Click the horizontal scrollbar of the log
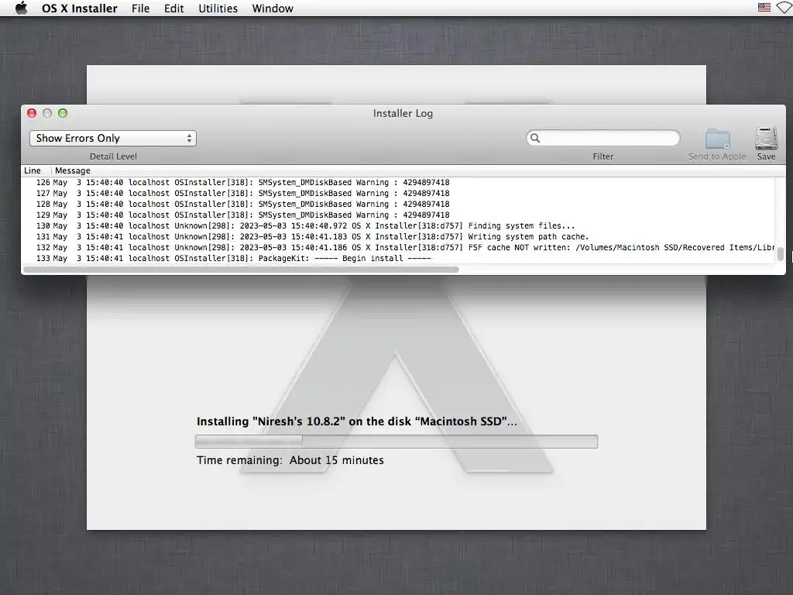The image size is (793, 595). tap(242, 270)
